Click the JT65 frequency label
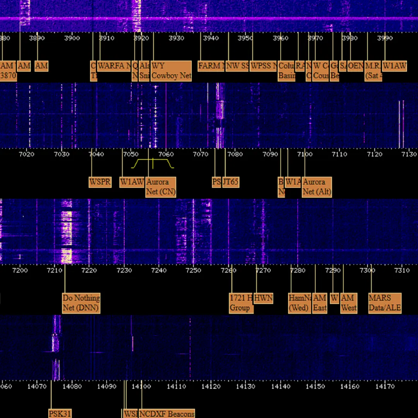Viewport: 418px width, 418px height. click(x=231, y=182)
